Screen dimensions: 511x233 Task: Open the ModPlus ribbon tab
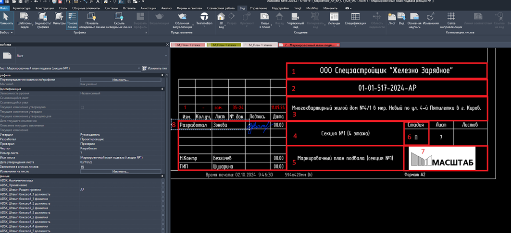coord(312,8)
